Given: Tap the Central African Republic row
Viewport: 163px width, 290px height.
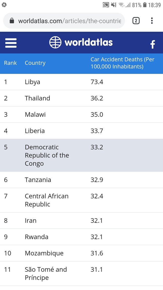Looking at the screenshot, I should coord(81,200).
